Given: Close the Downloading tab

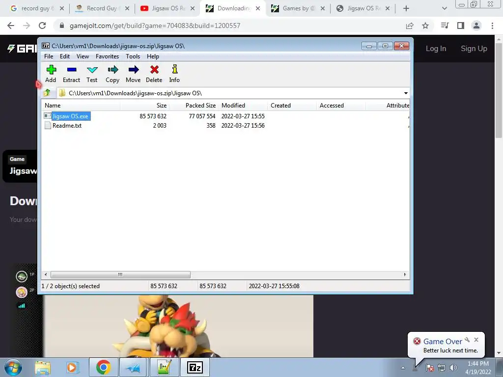Looking at the screenshot, I should [258, 9].
